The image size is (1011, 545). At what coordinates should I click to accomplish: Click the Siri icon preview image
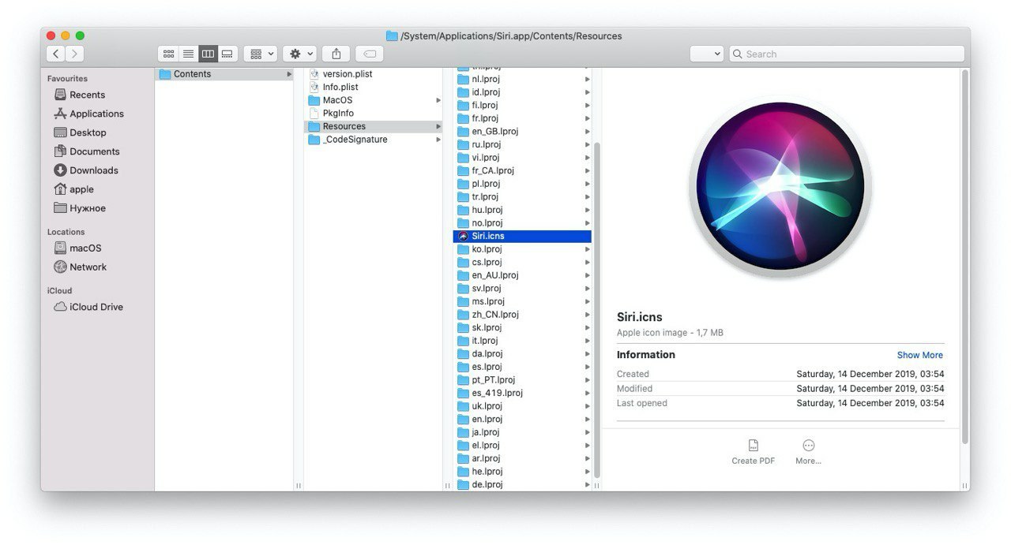pos(780,188)
